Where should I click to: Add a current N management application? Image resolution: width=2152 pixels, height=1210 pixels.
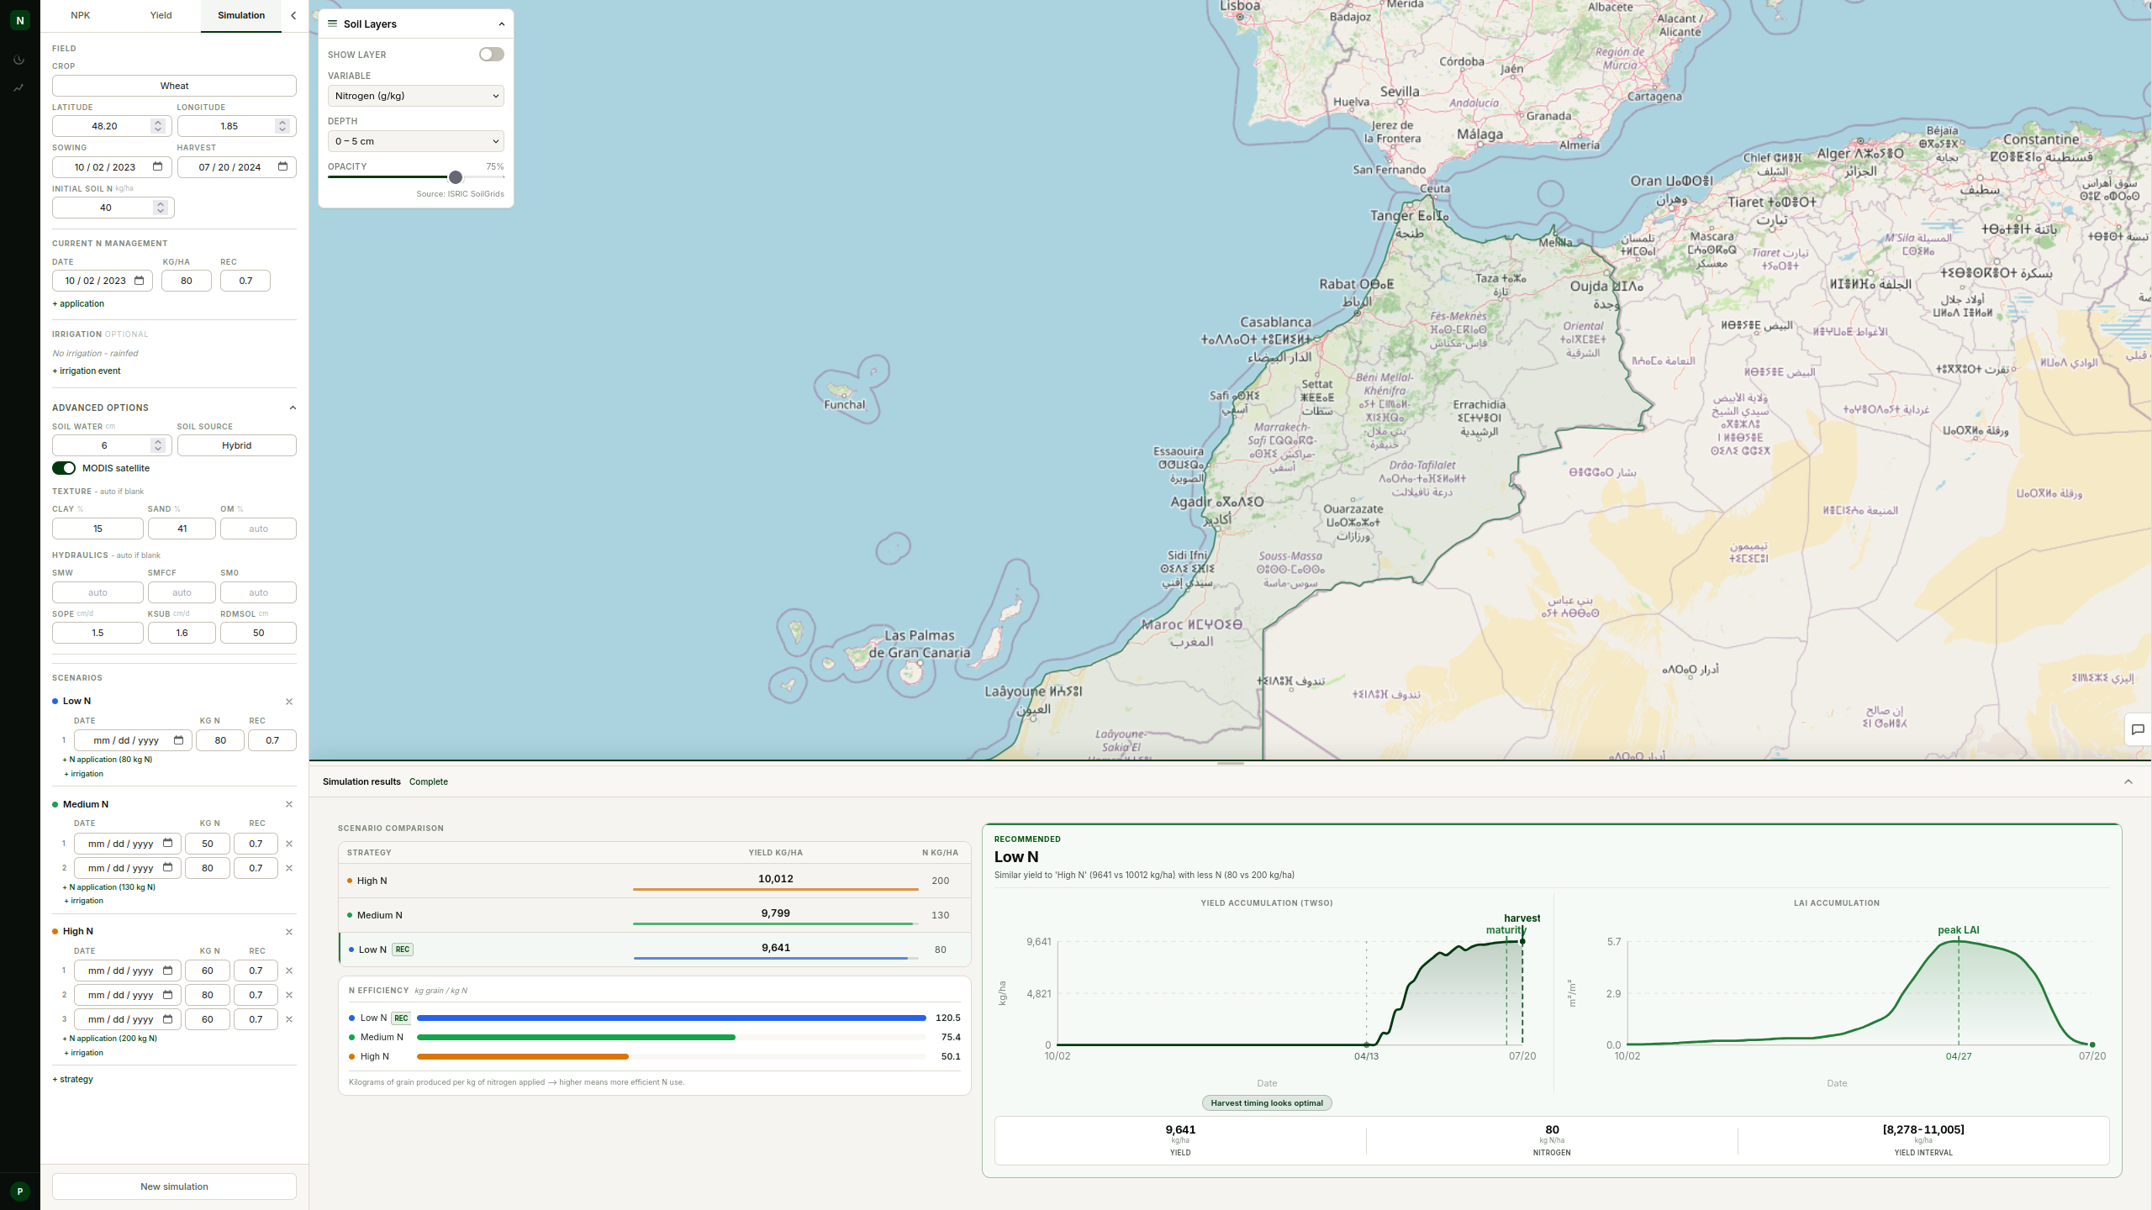pyautogui.click(x=78, y=303)
